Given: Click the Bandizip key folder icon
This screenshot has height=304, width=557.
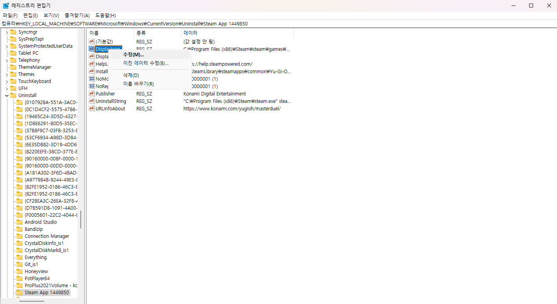Looking at the screenshot, I should pos(19,229).
